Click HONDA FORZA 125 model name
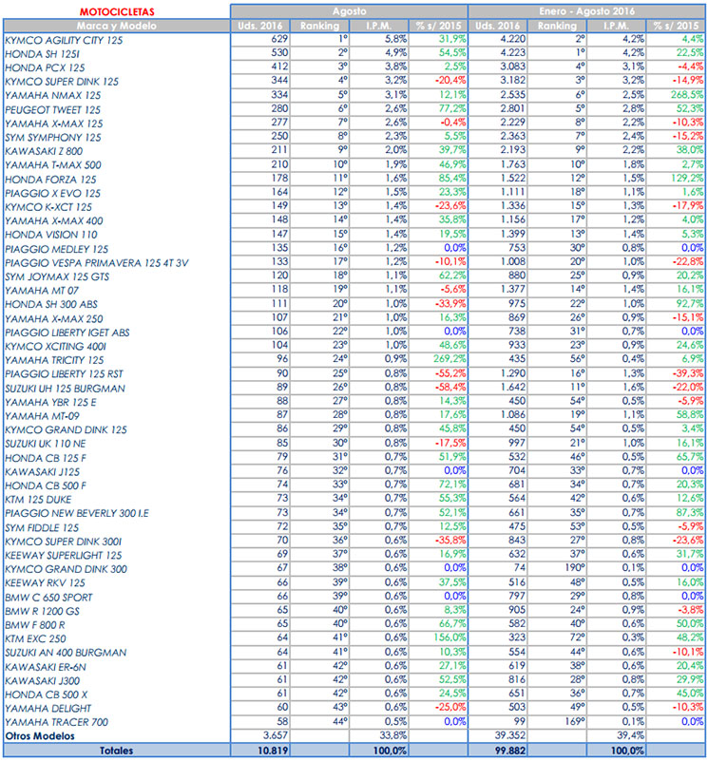Image resolution: width=708 pixels, height=761 pixels. tap(50, 180)
